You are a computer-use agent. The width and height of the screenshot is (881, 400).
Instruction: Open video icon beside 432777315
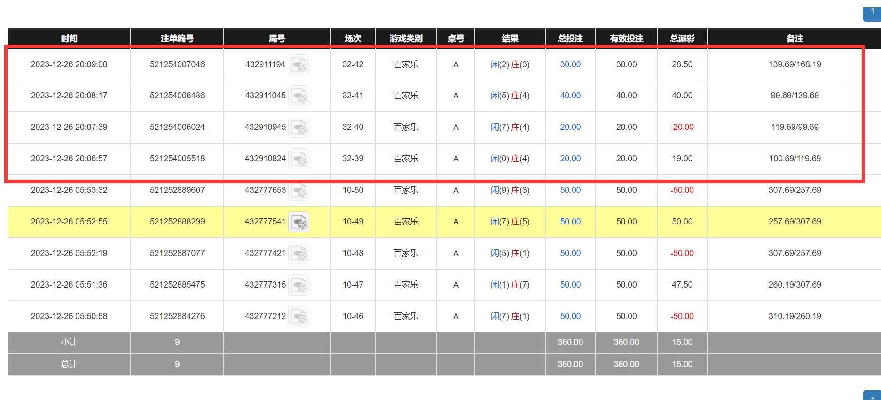[x=299, y=285]
